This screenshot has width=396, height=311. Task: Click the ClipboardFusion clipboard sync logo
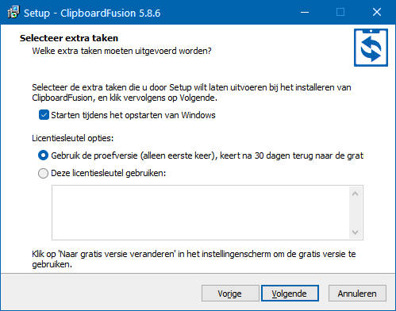[371, 48]
